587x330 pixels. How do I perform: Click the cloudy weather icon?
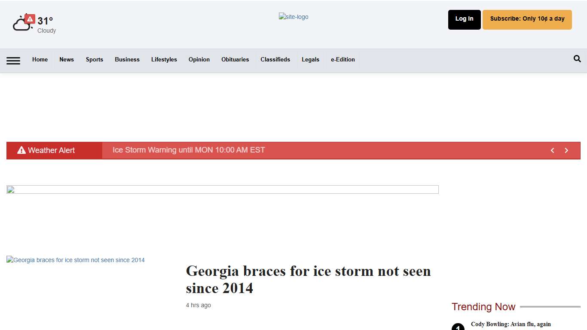tap(21, 25)
